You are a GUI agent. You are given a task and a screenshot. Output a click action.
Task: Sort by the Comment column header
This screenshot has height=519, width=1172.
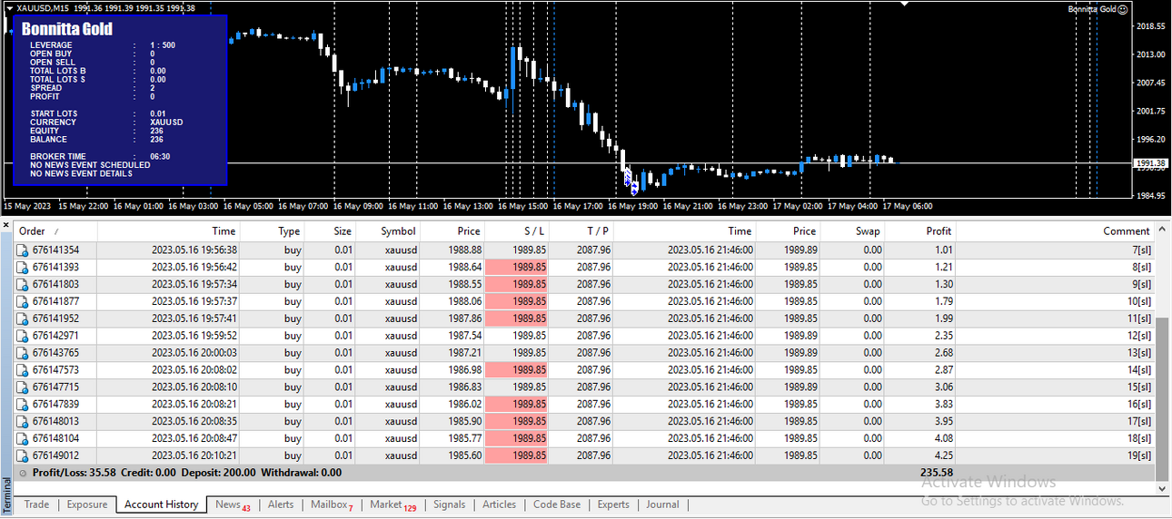tap(1055, 231)
